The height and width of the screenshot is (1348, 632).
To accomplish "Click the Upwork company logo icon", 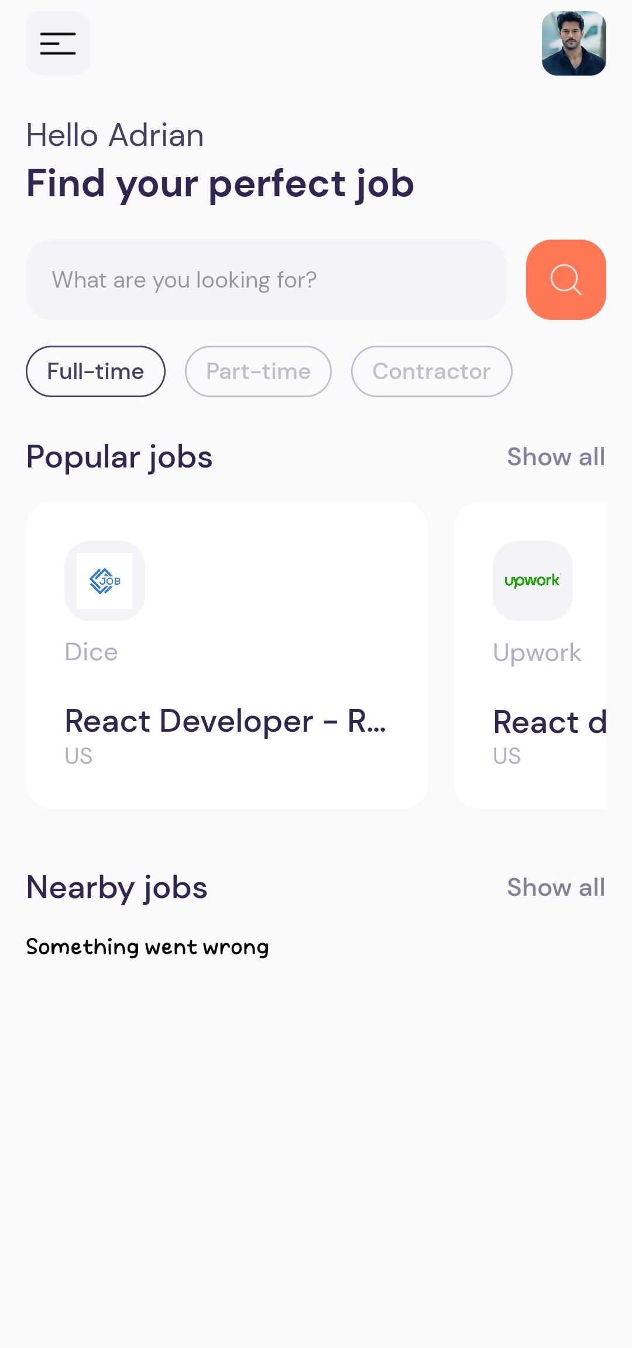I will click(x=533, y=581).
